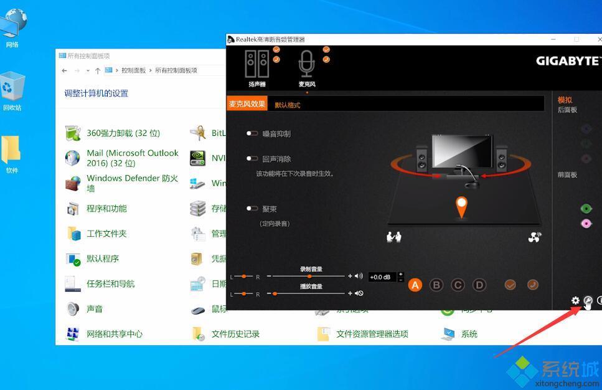Image resolution: width=602 pixels, height=390 pixels.
Task: Select profile B in the audio manager
Action: point(436,285)
